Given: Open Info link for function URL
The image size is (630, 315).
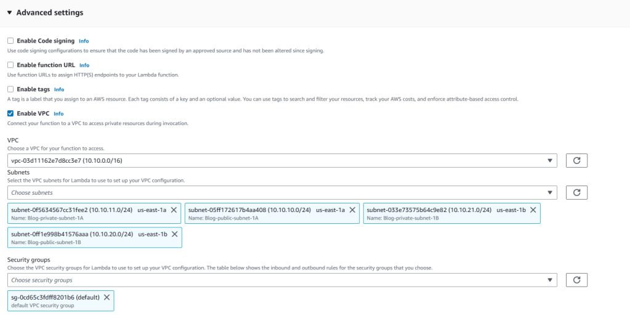Looking at the screenshot, I should click(84, 65).
